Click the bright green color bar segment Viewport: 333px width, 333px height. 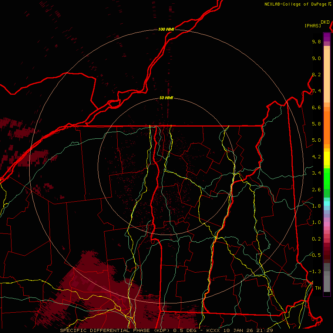[327, 178]
